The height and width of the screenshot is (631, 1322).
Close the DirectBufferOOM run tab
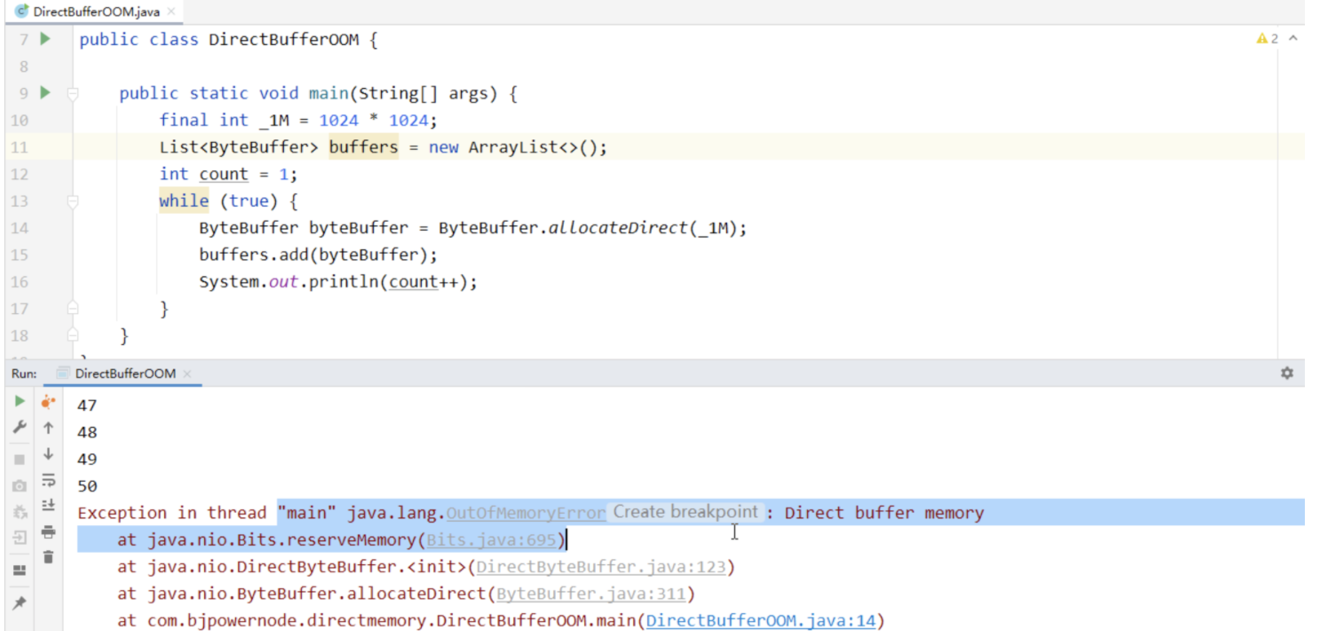pyautogui.click(x=187, y=373)
